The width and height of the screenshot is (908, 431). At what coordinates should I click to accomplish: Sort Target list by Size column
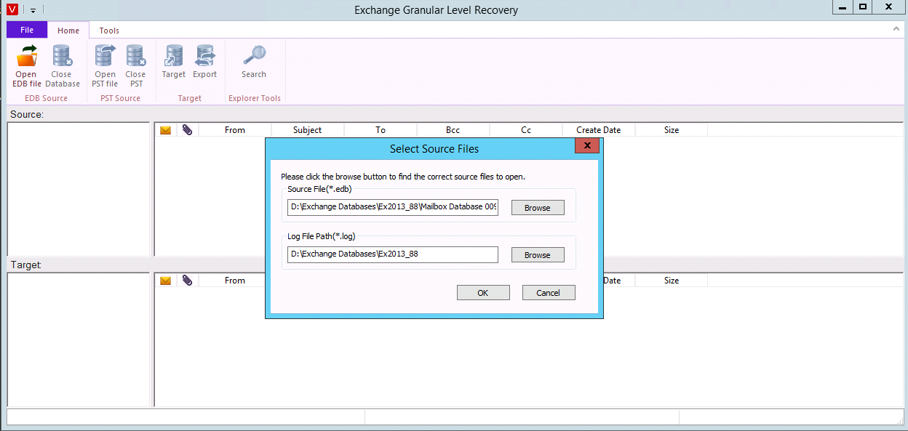click(x=672, y=281)
